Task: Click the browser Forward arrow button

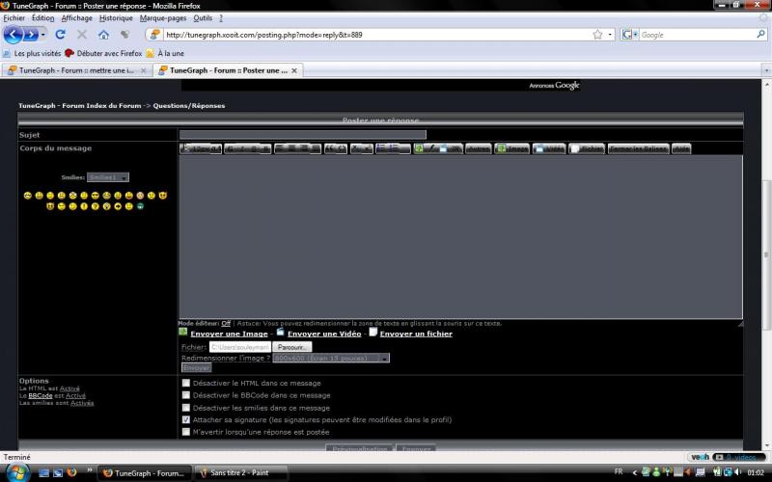Action: click(31, 35)
